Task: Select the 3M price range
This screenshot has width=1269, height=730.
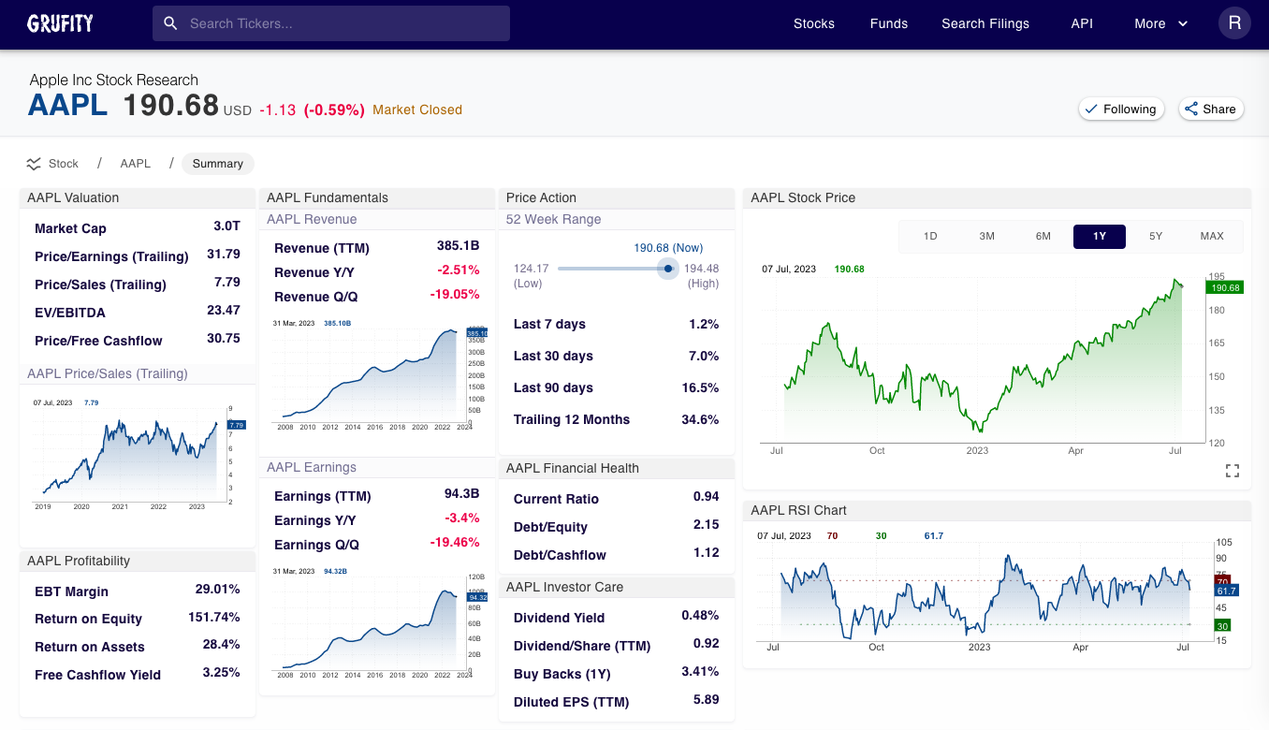Action: pos(986,236)
